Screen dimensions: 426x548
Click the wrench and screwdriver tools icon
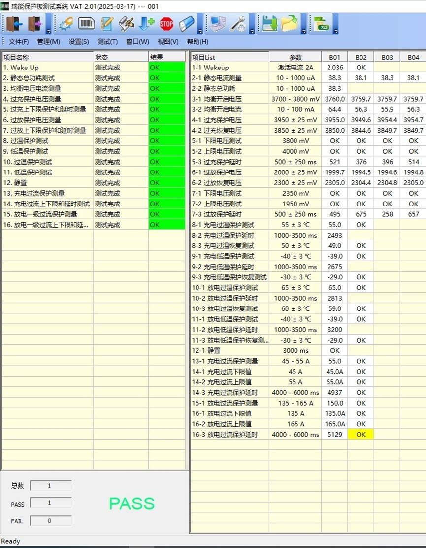[238, 24]
